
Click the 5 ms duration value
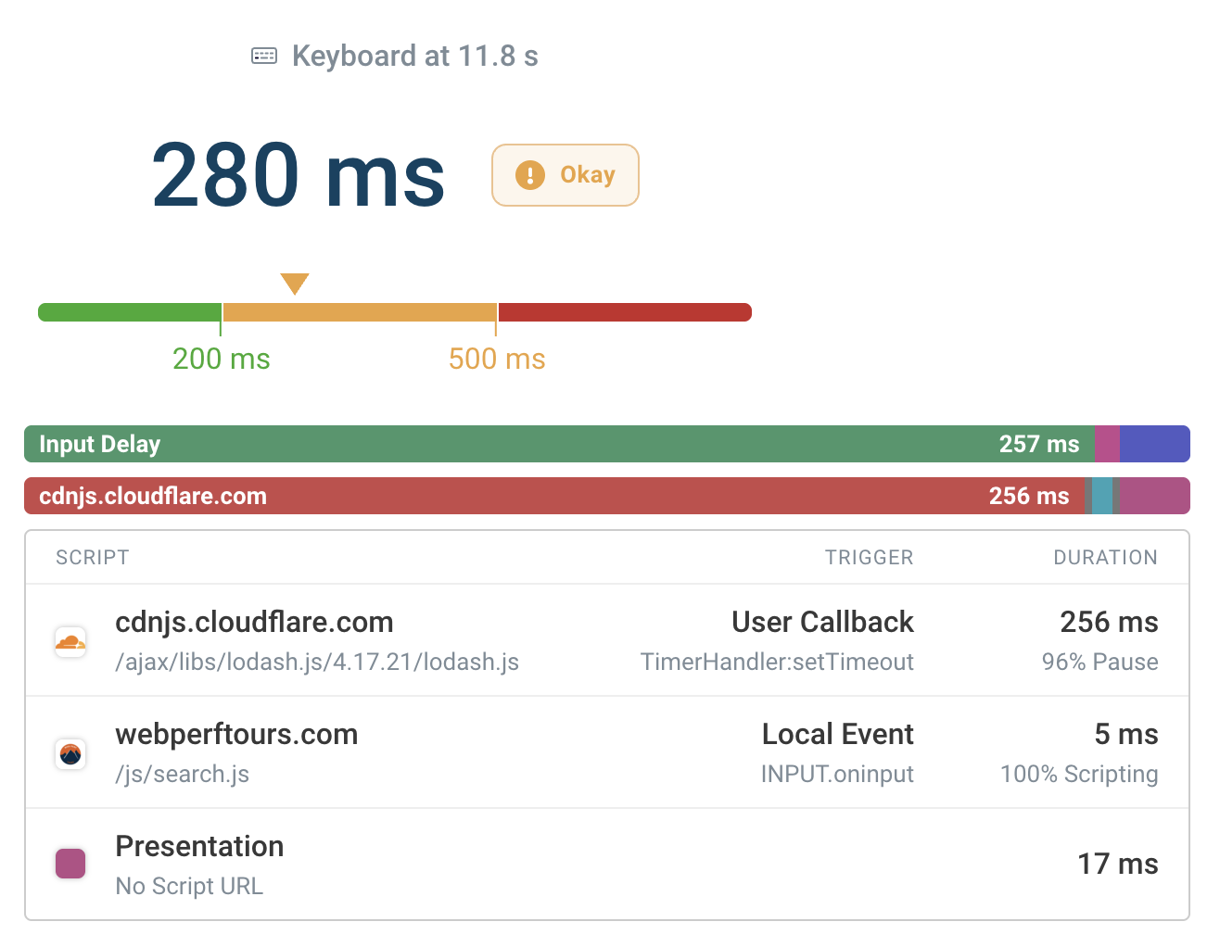[1126, 734]
